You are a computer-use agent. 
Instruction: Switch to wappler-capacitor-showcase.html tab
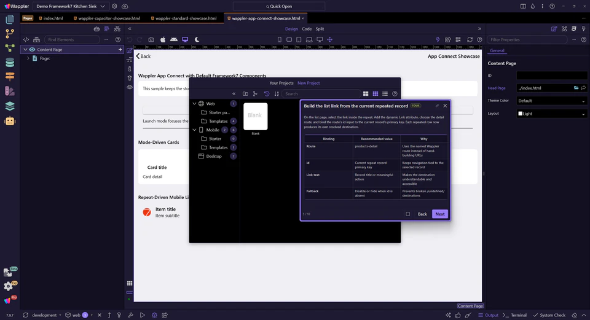click(x=107, y=18)
